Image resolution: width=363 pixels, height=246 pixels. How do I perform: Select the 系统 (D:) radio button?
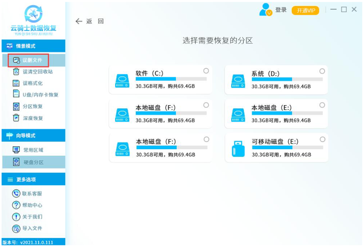pos(322,71)
